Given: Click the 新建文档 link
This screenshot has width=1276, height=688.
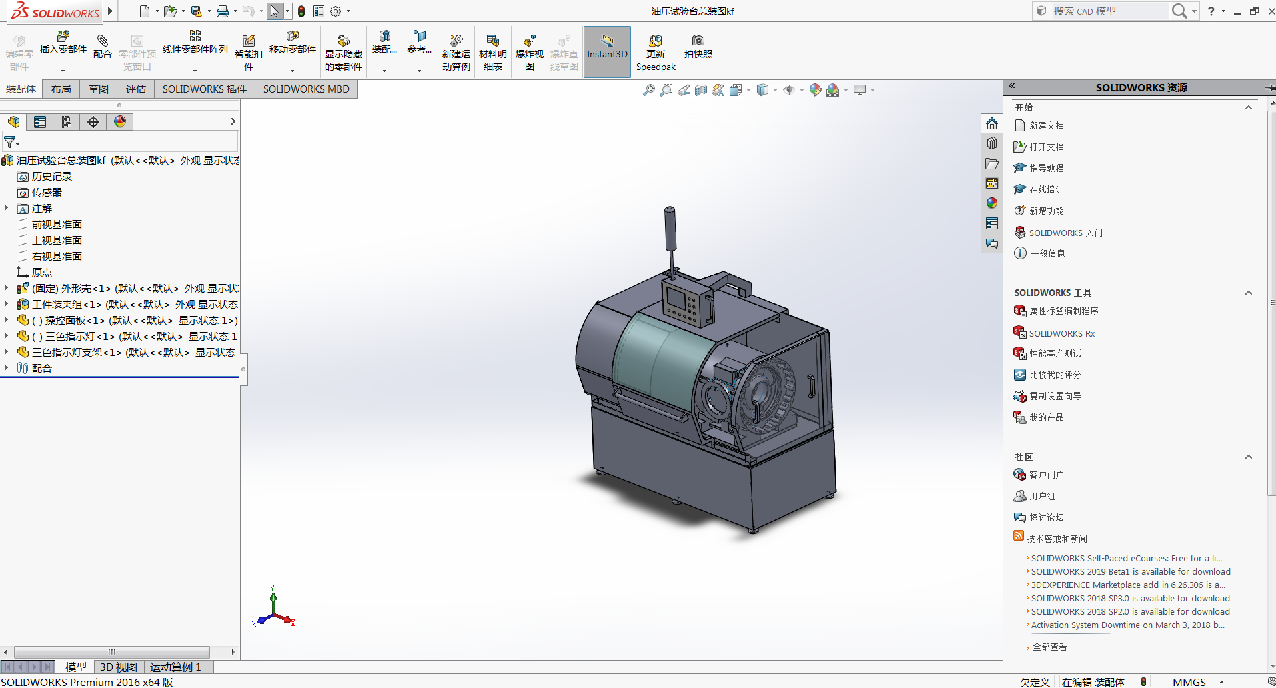Looking at the screenshot, I should coord(1046,125).
